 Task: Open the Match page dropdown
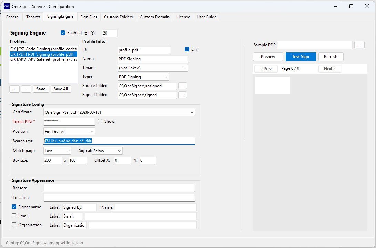click(x=57, y=151)
